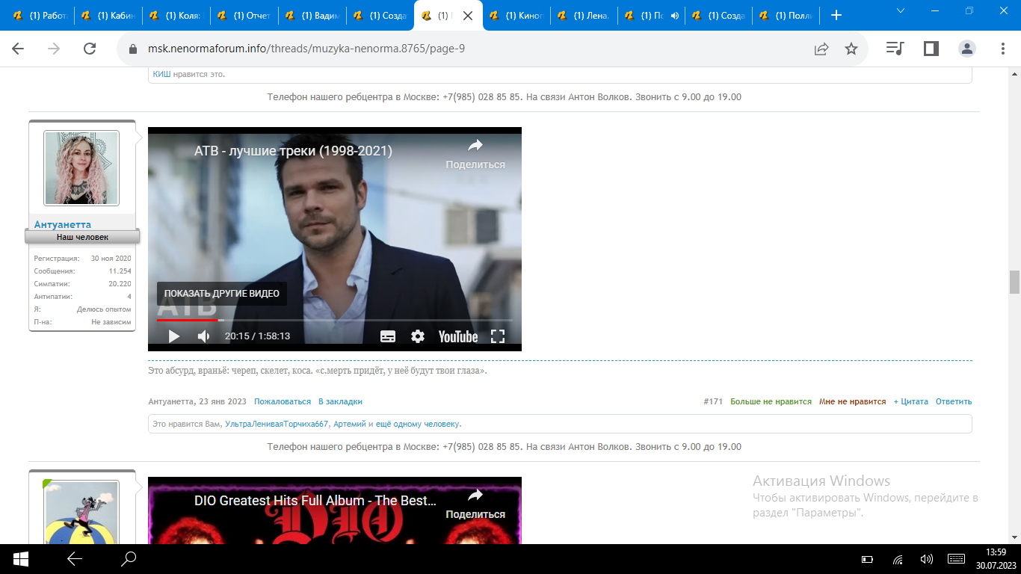Go back to the previous page
Viewport: 1021px width, 574px height.
(x=18, y=49)
